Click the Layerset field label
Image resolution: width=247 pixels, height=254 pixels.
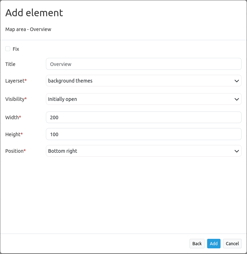[x=15, y=81]
